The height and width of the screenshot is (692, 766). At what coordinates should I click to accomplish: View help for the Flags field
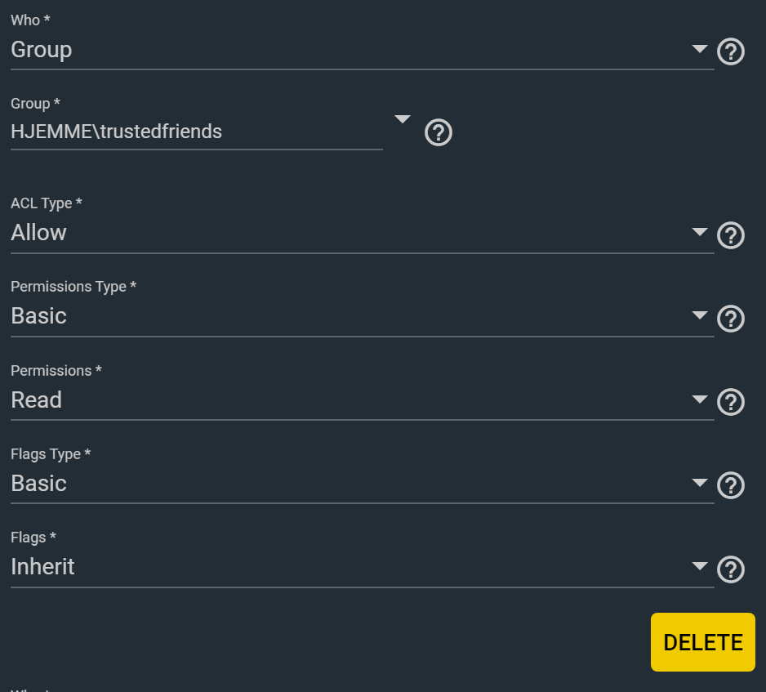pos(730,569)
